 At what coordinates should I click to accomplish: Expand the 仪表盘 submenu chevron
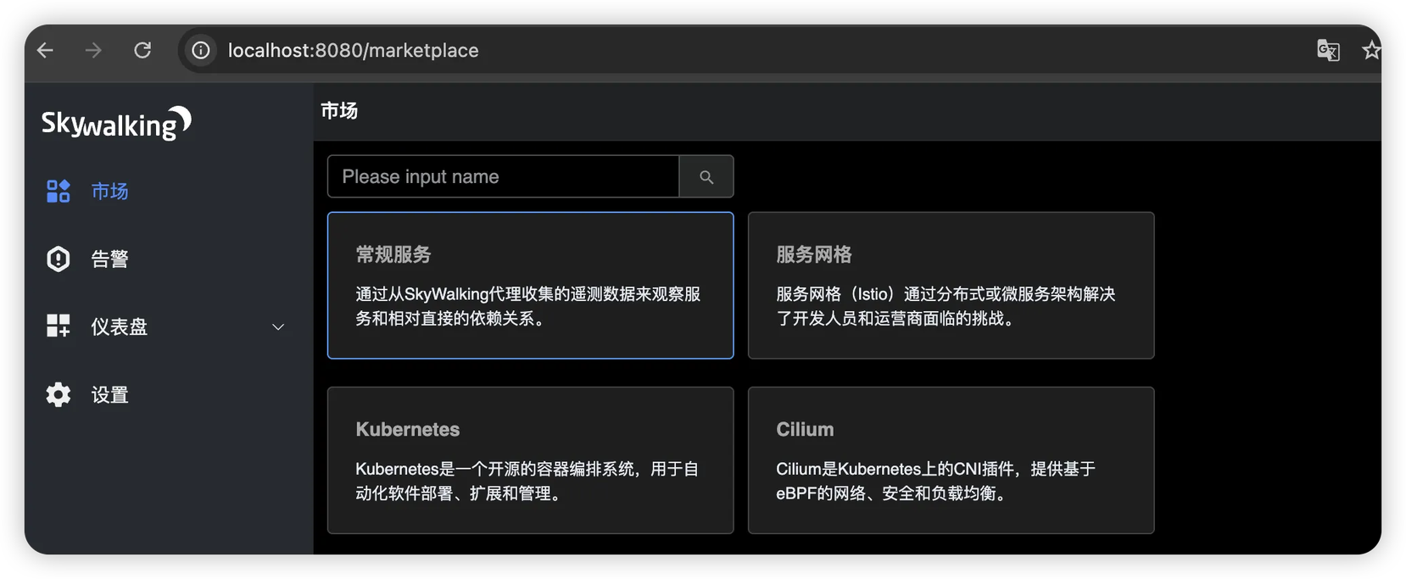tap(278, 327)
